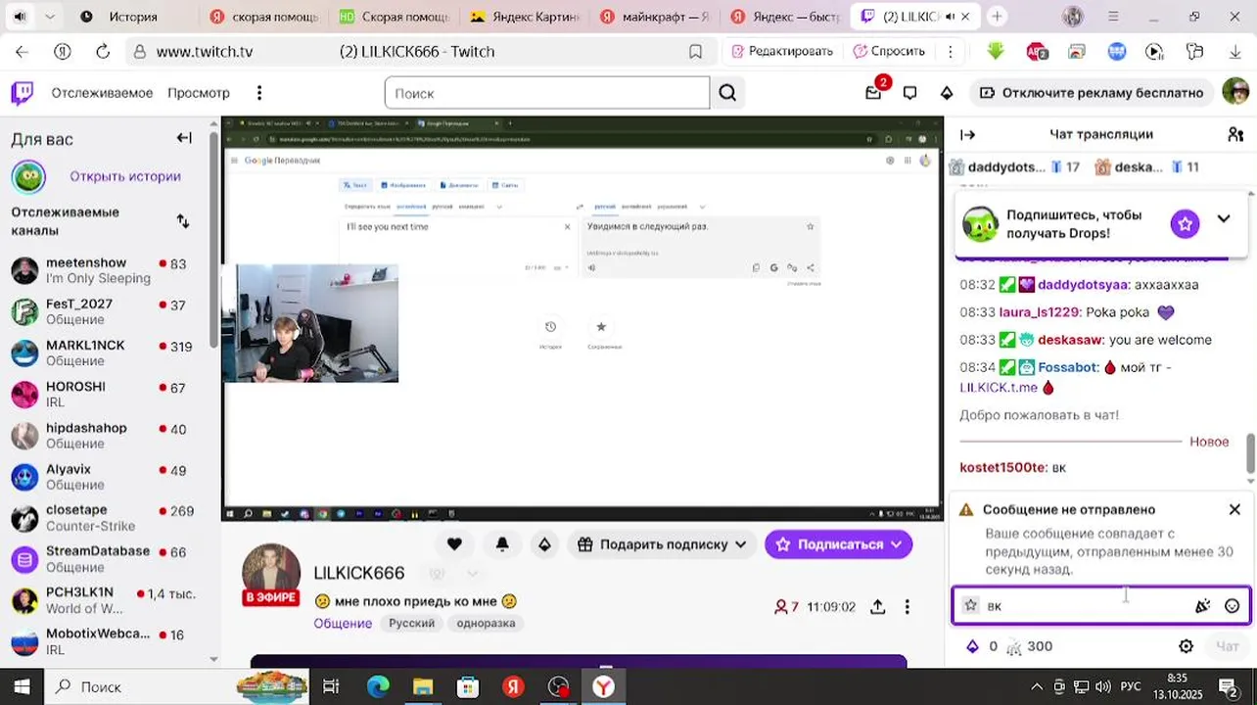
Task: Open the Bits icon in chat input
Action: [x=1203, y=606]
